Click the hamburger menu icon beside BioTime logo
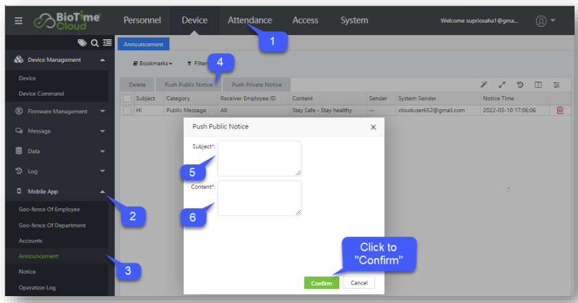The height and width of the screenshot is (303, 578). point(19,21)
